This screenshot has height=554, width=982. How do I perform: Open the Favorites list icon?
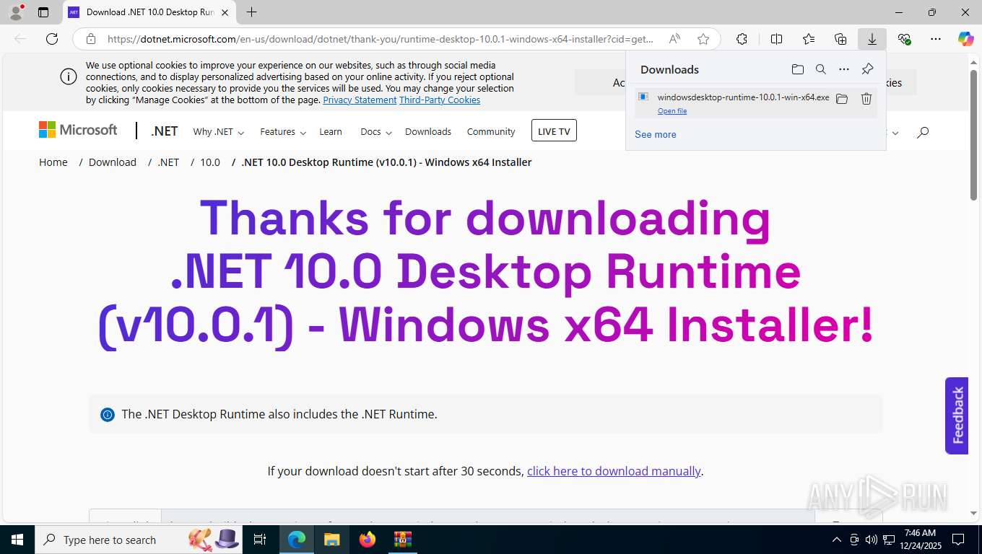point(809,39)
